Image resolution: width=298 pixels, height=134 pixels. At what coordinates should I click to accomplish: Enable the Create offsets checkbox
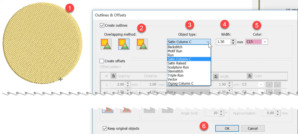click(102, 61)
